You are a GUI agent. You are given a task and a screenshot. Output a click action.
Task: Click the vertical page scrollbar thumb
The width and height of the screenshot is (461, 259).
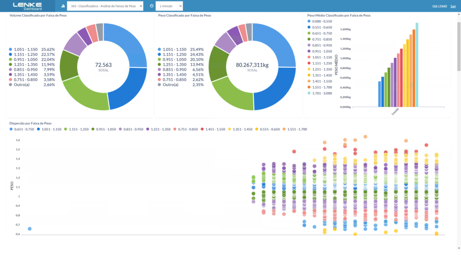[x=459, y=46]
